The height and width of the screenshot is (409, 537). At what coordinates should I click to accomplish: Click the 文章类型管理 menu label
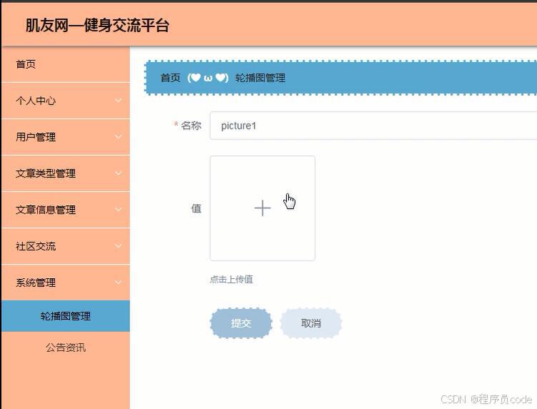(46, 173)
